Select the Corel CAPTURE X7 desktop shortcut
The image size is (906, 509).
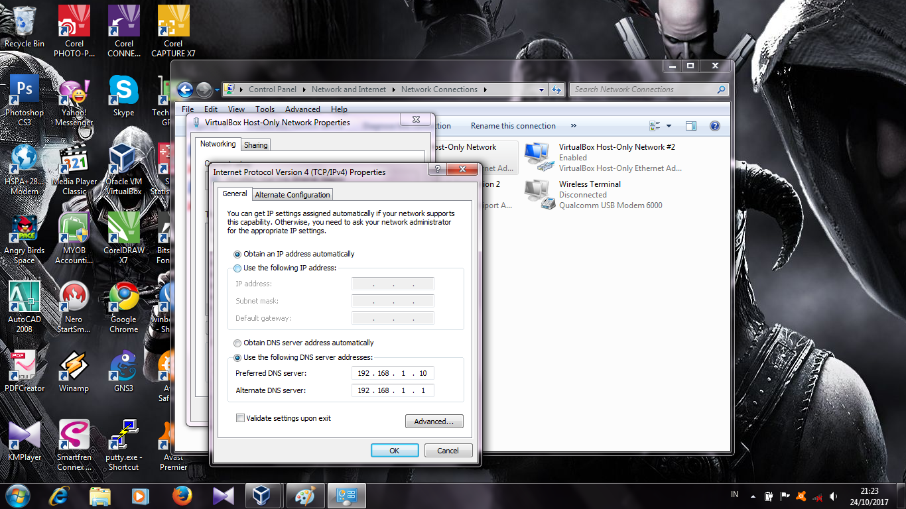pos(173,31)
